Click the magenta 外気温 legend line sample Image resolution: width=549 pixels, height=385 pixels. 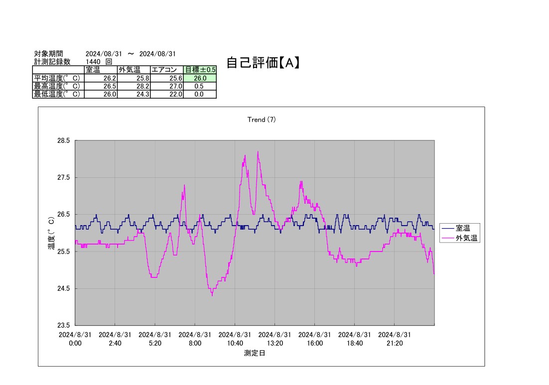point(447,239)
